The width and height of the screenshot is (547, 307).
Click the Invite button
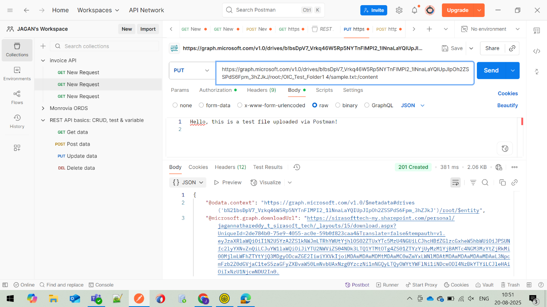[x=374, y=10]
